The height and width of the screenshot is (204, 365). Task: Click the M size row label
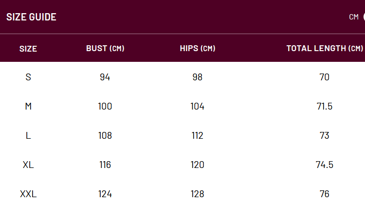(28, 107)
